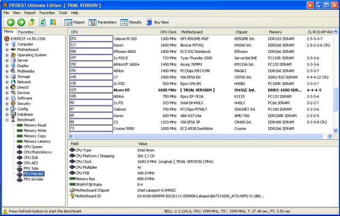This screenshot has height=216, width=340.
Task: Select FPU Julia benchmark
Action: click(31, 168)
